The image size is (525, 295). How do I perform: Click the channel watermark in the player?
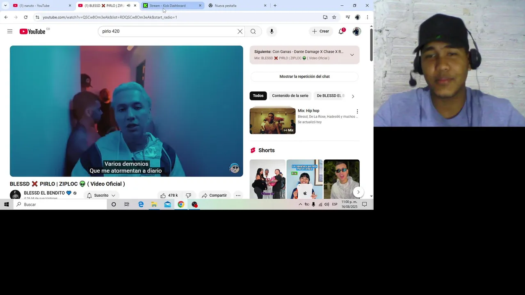click(x=234, y=168)
